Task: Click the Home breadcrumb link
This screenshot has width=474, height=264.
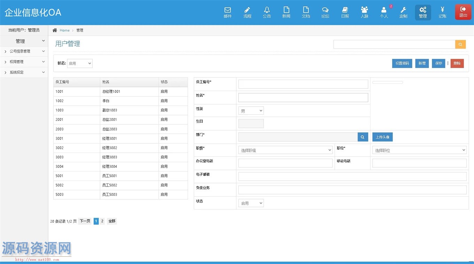Action: tap(64, 31)
